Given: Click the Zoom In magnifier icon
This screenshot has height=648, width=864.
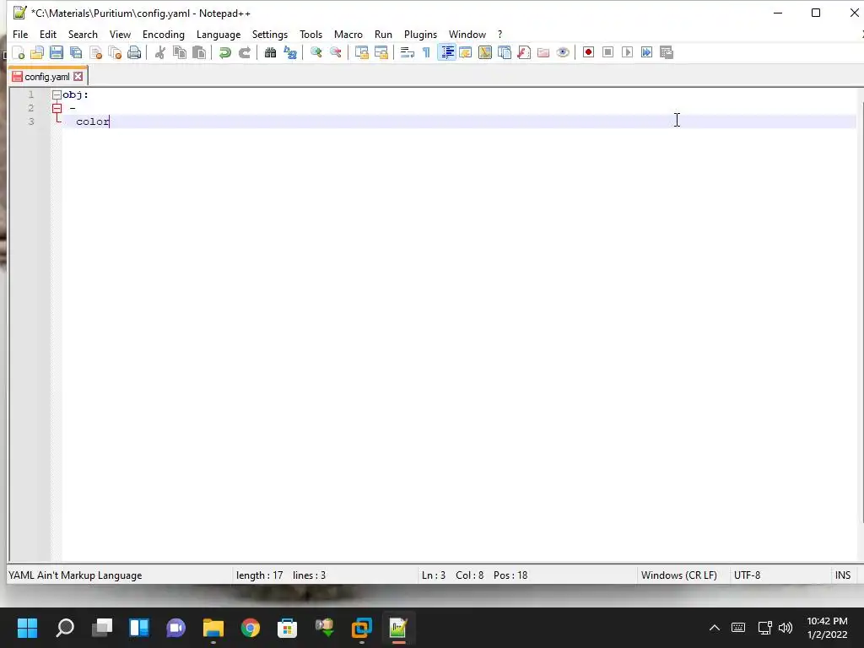Looking at the screenshot, I should pyautogui.click(x=316, y=53).
